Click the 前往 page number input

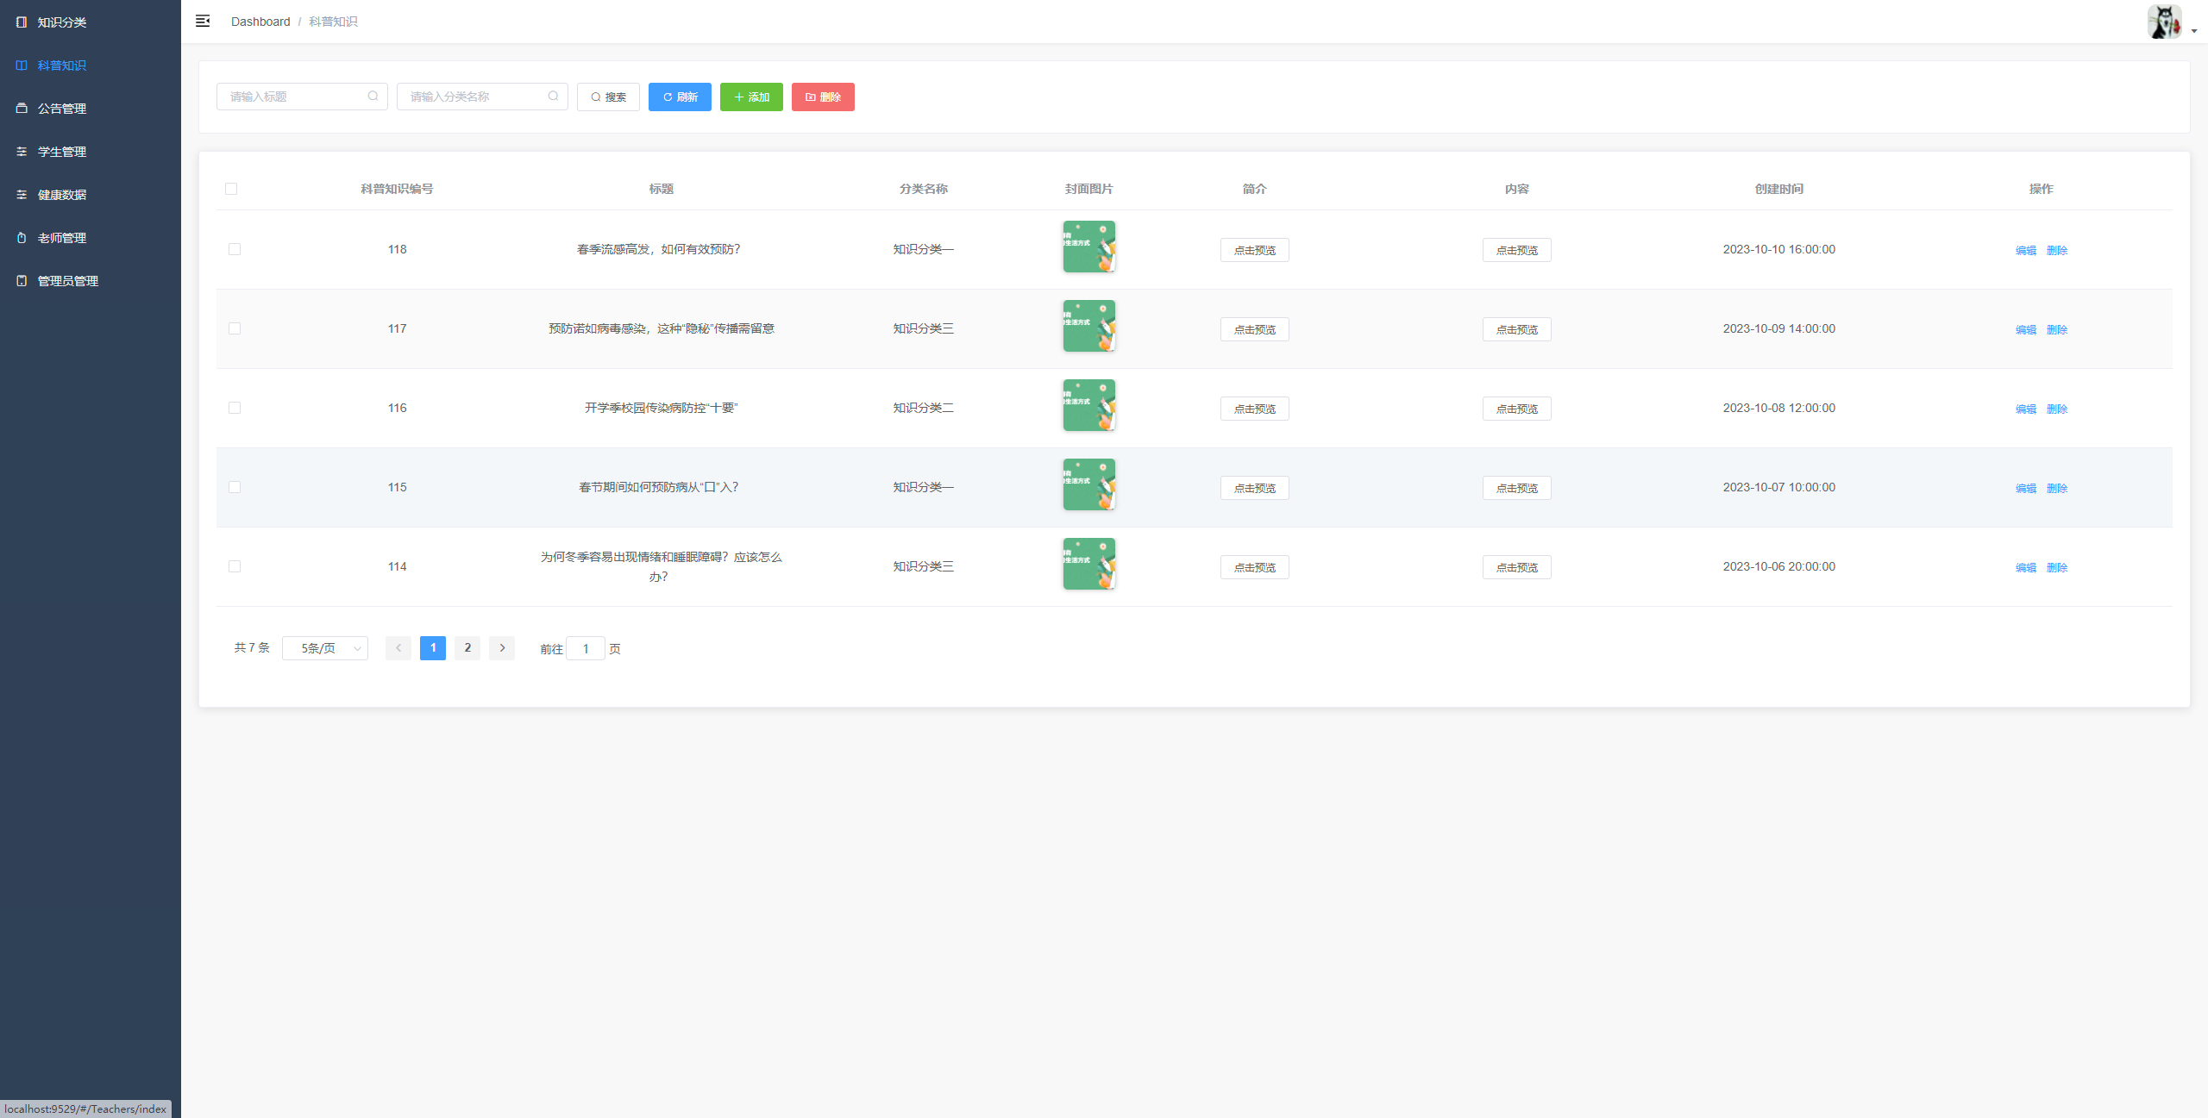click(x=586, y=648)
